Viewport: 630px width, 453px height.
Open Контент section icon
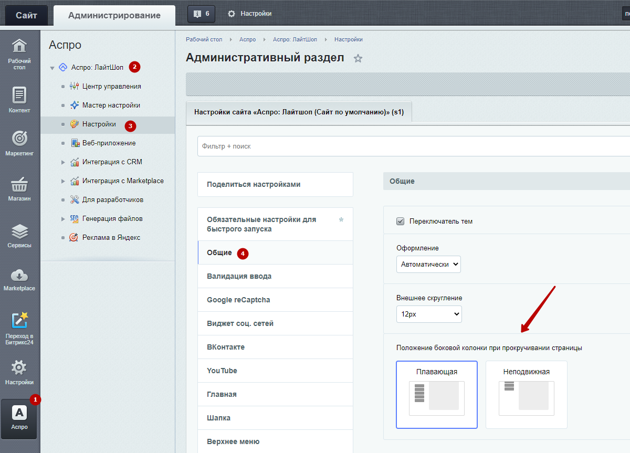coord(19,95)
